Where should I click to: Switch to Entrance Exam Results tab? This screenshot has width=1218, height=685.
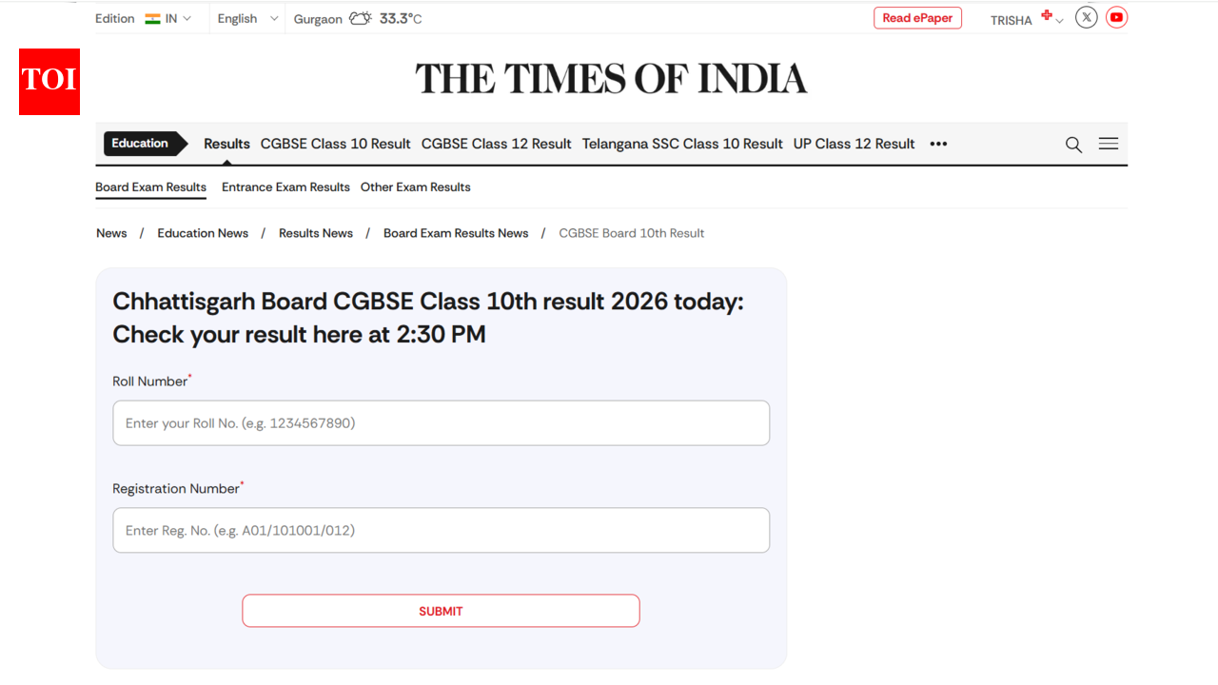[285, 187]
